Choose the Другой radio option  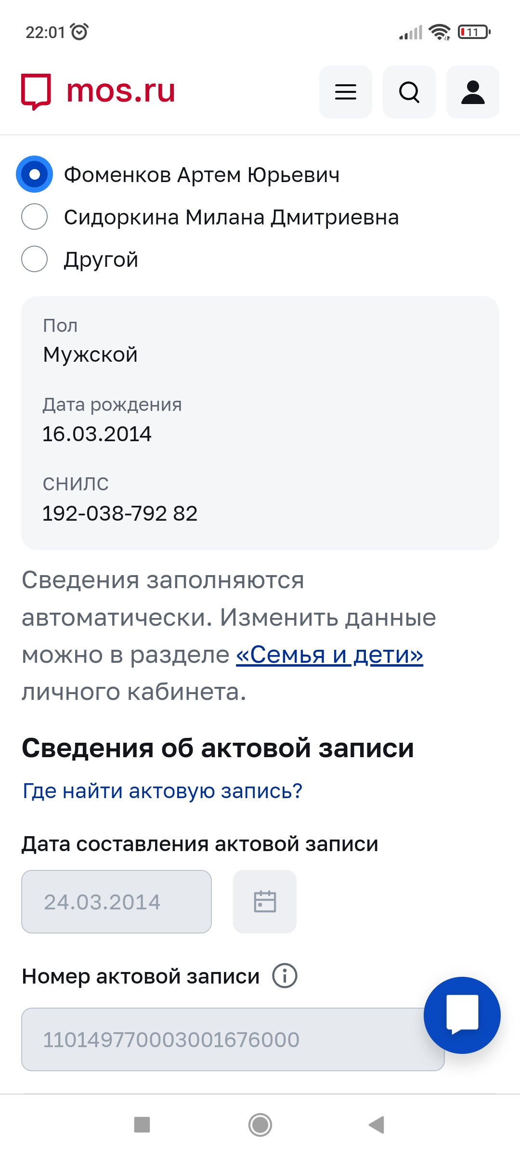(x=35, y=259)
